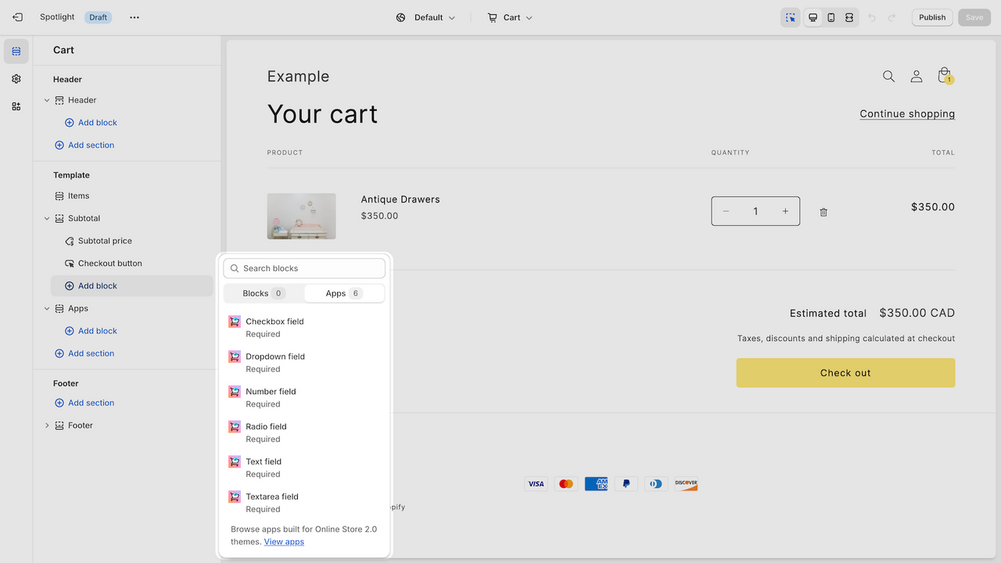Click the Visa payment icon
Viewport: 1001px width, 563px height.
(x=536, y=484)
